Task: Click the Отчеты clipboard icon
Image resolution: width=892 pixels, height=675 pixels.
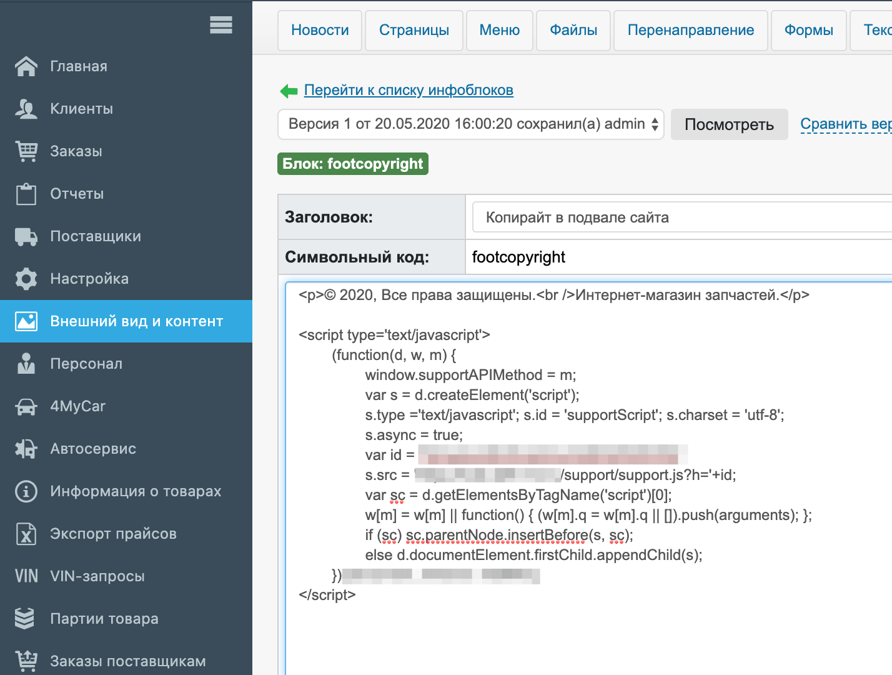Action: coord(26,194)
